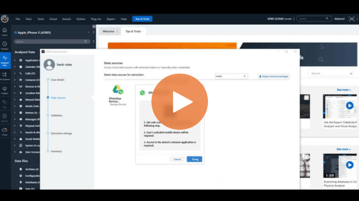359x201 pixels.
Task: Open the Tools menu
Action: point(41,19)
